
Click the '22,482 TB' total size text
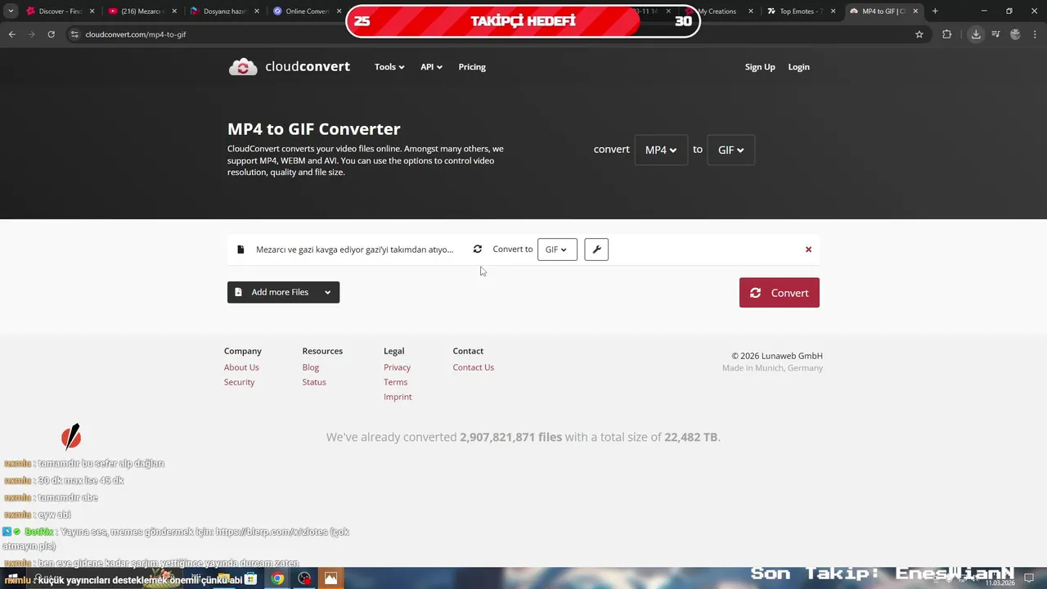point(690,437)
